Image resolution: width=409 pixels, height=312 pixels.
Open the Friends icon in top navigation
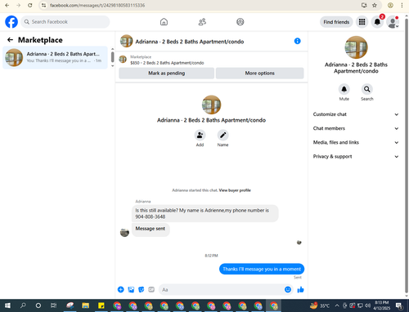[x=202, y=22]
